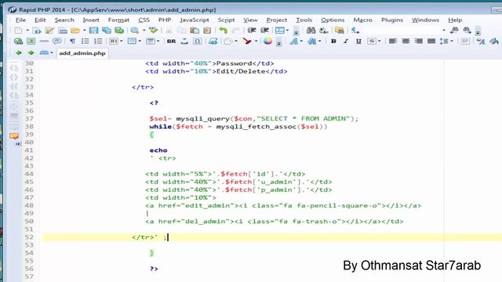The image size is (502, 282).
Task: Click the Align center icon
Action: [406, 41]
